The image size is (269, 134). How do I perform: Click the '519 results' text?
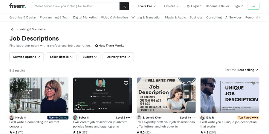click(x=17, y=71)
